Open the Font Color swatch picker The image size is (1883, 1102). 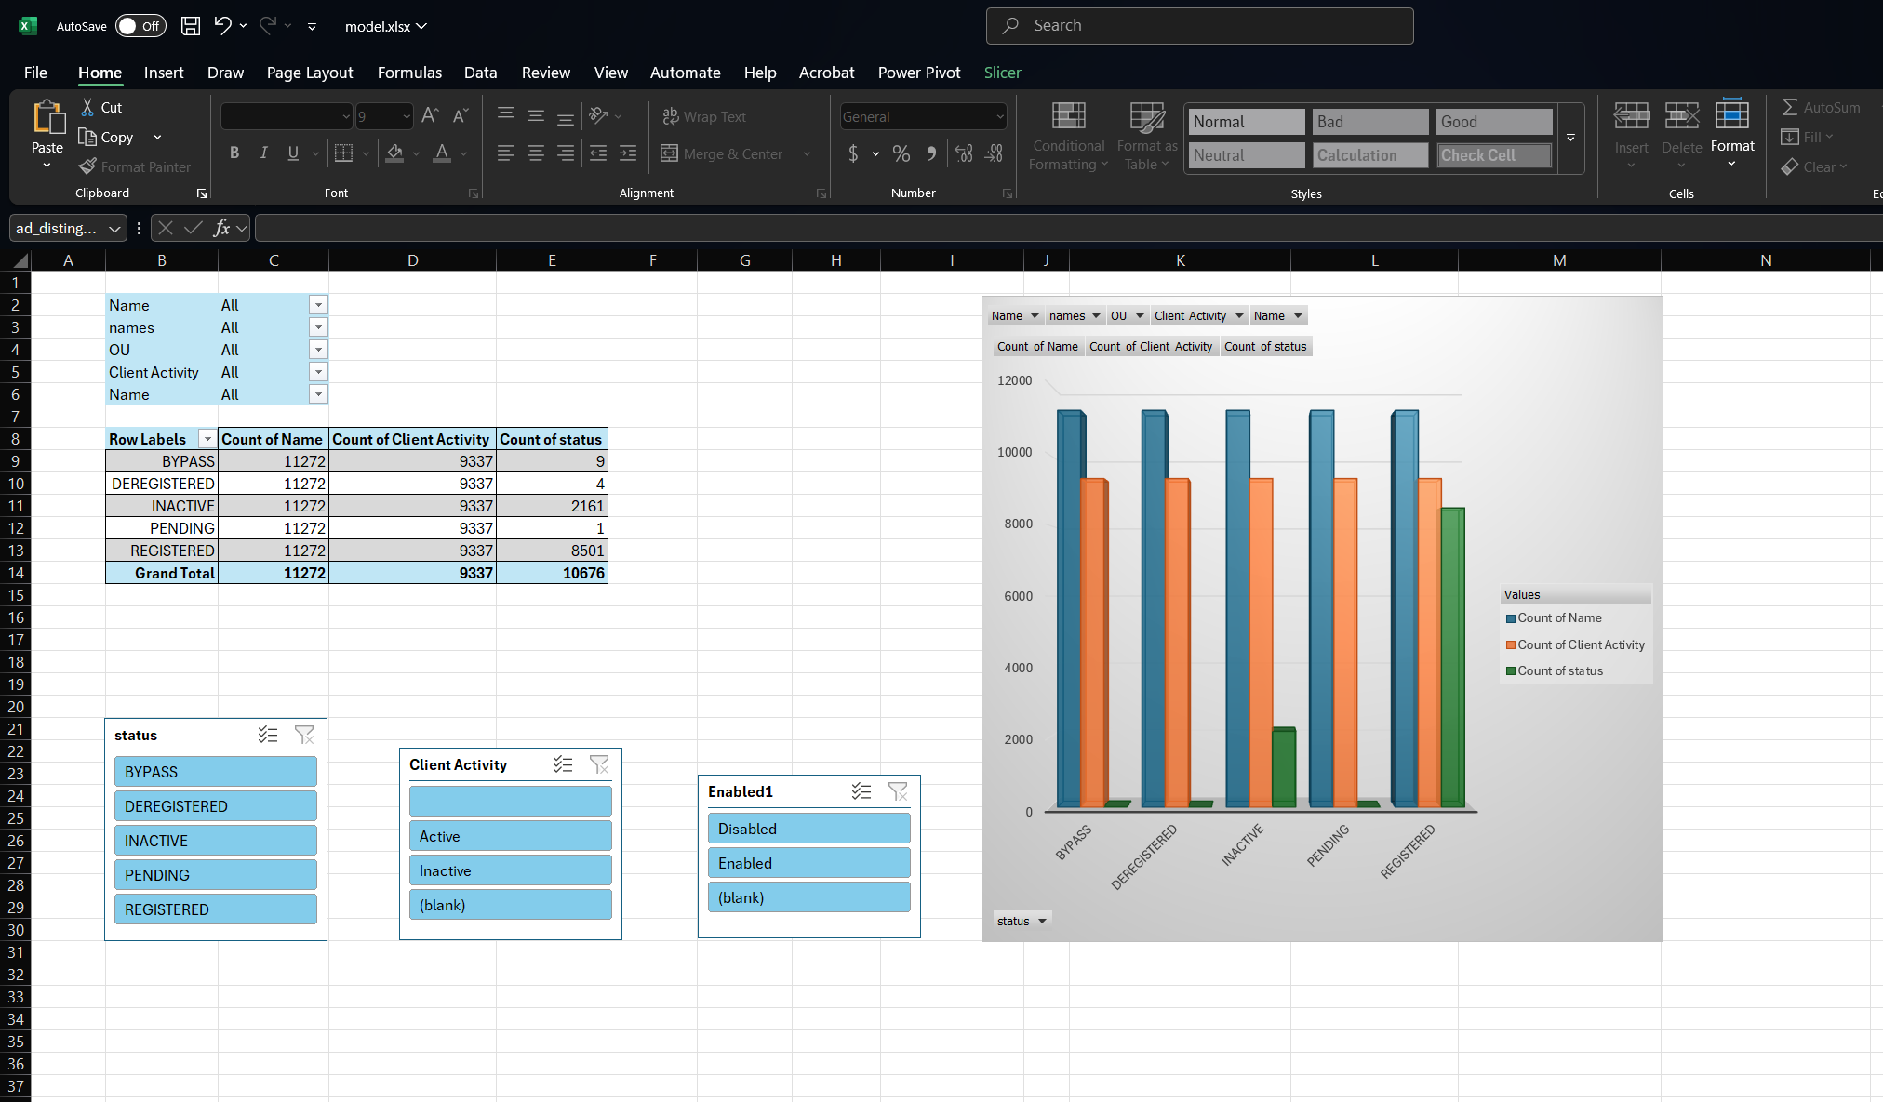pyautogui.click(x=462, y=155)
